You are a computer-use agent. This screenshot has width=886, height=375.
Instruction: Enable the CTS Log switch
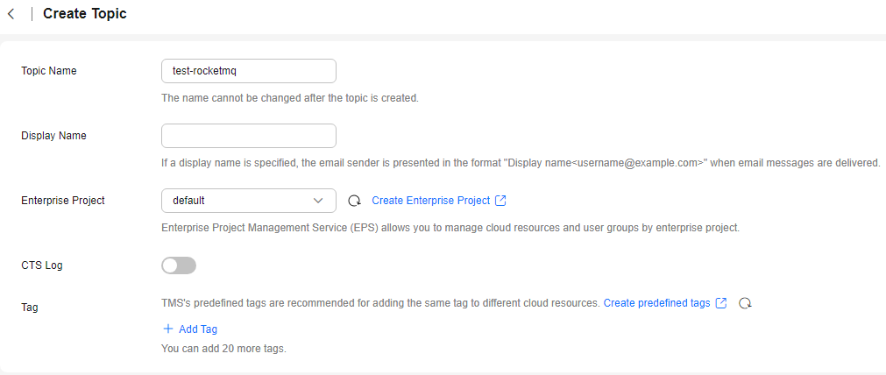click(179, 265)
